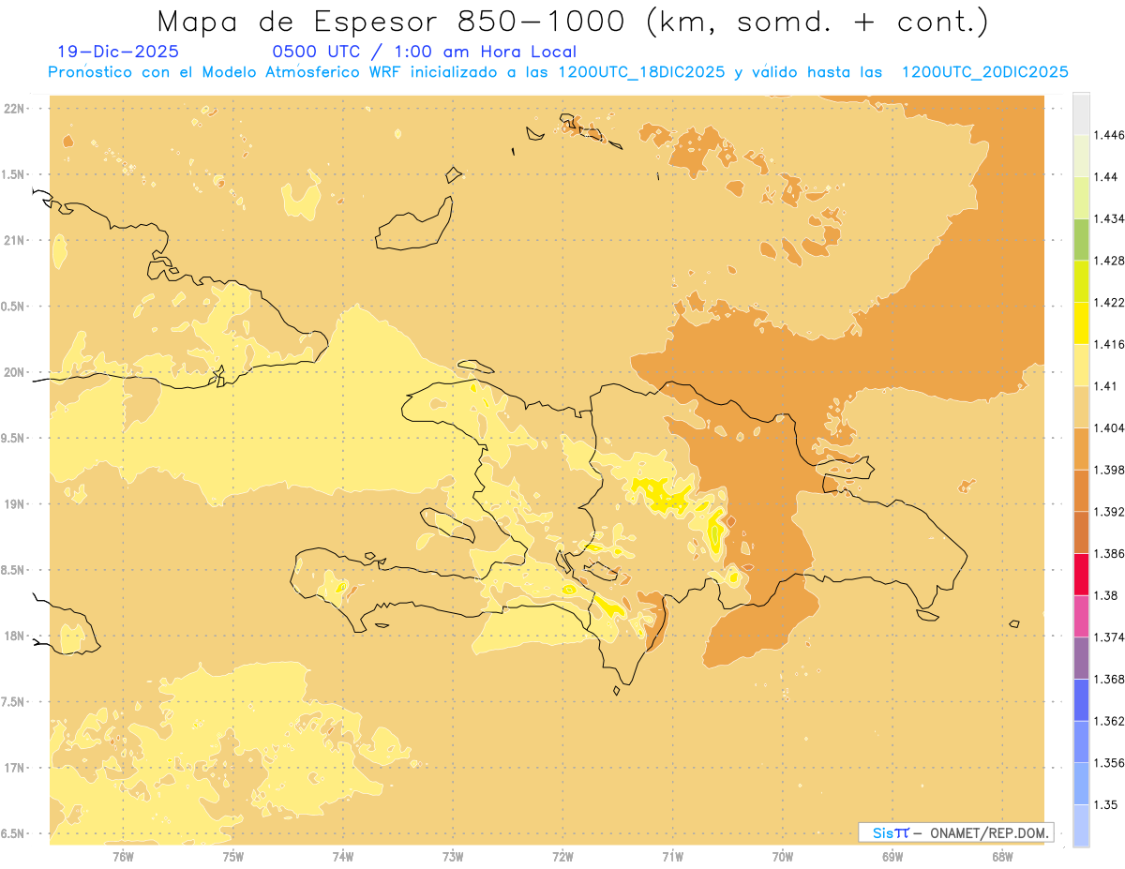Image resolution: width=1125 pixels, height=869 pixels.
Task: Select the legend value 1.35
Action: click(1105, 804)
